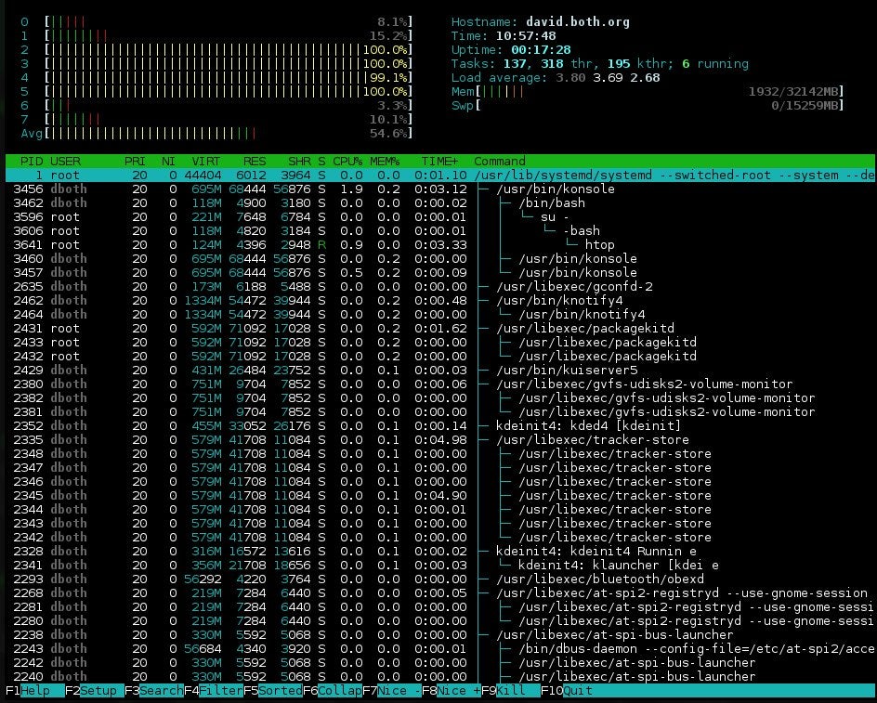The height and width of the screenshot is (703, 877).
Task: Collapse the process tree with F6
Action: 333,691
